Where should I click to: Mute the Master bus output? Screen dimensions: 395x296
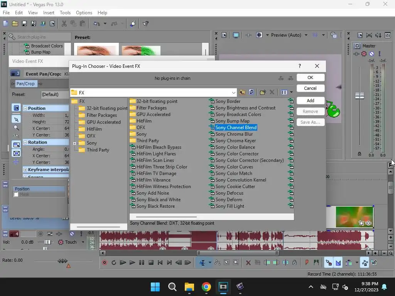[x=371, y=54]
